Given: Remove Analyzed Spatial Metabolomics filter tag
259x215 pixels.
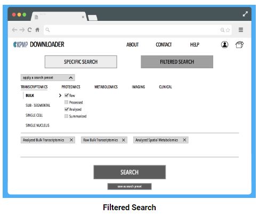Looking at the screenshot, I should 184,140.
